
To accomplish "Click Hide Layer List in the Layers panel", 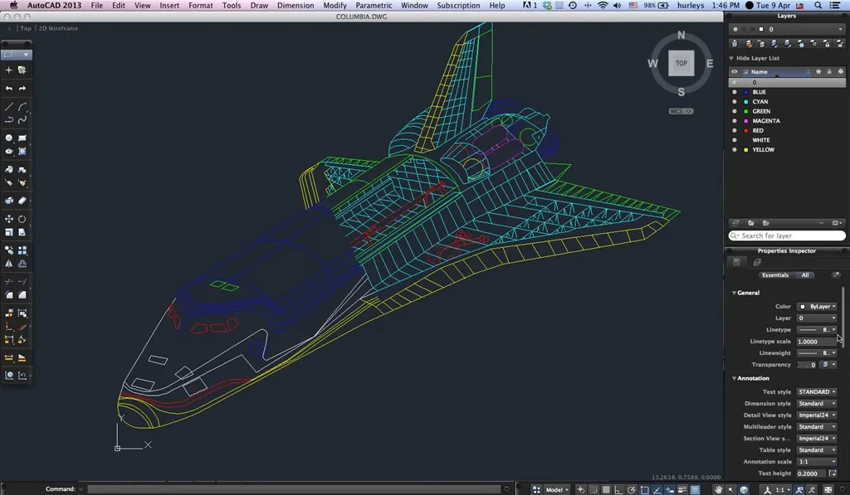I will [x=756, y=57].
